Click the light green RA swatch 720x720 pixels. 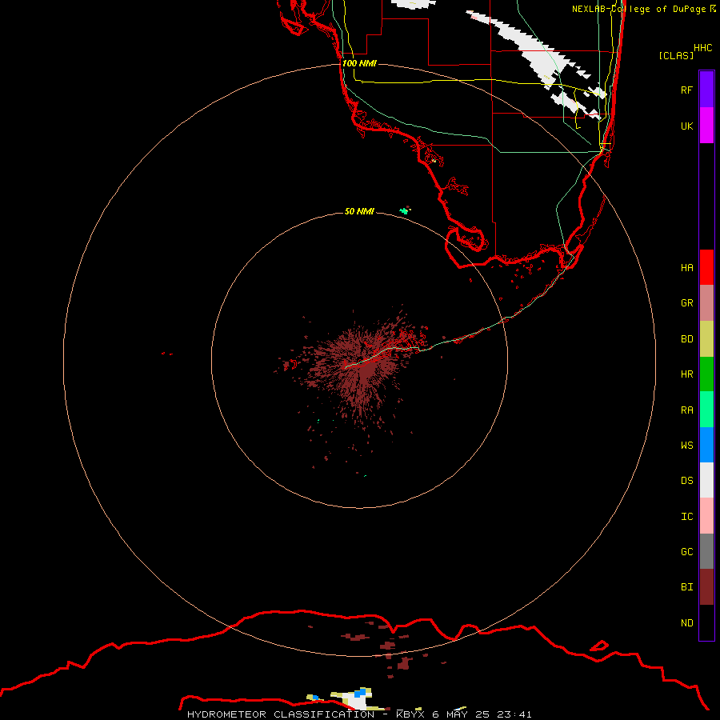(706, 410)
